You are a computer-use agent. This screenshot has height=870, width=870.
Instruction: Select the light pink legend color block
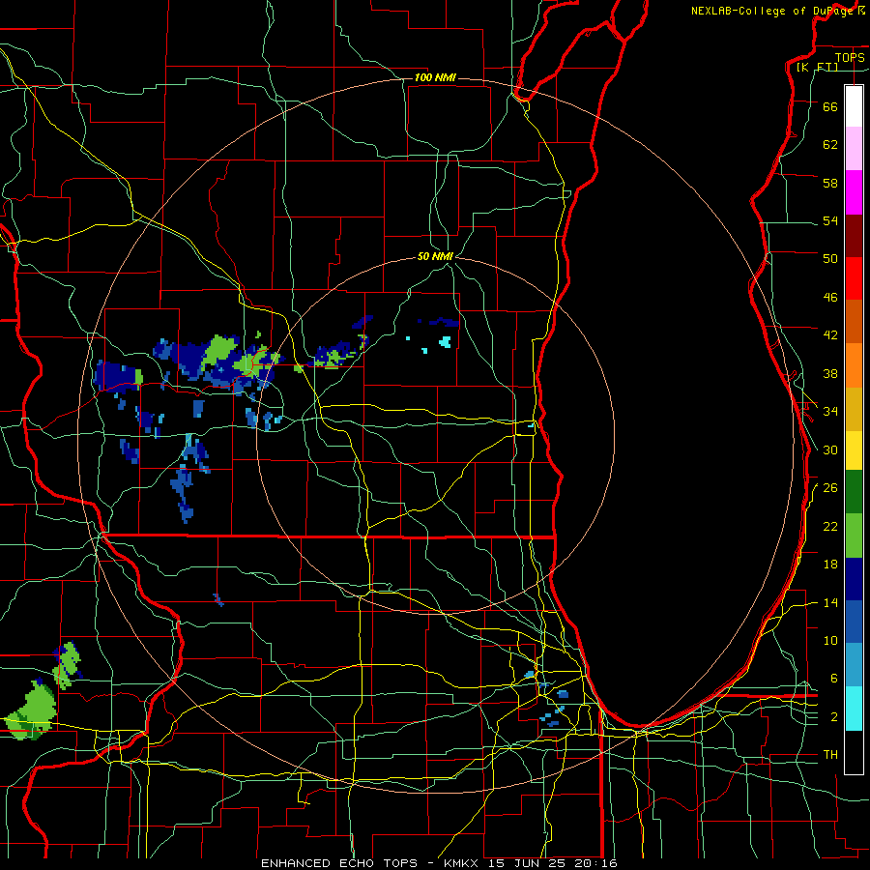click(854, 148)
